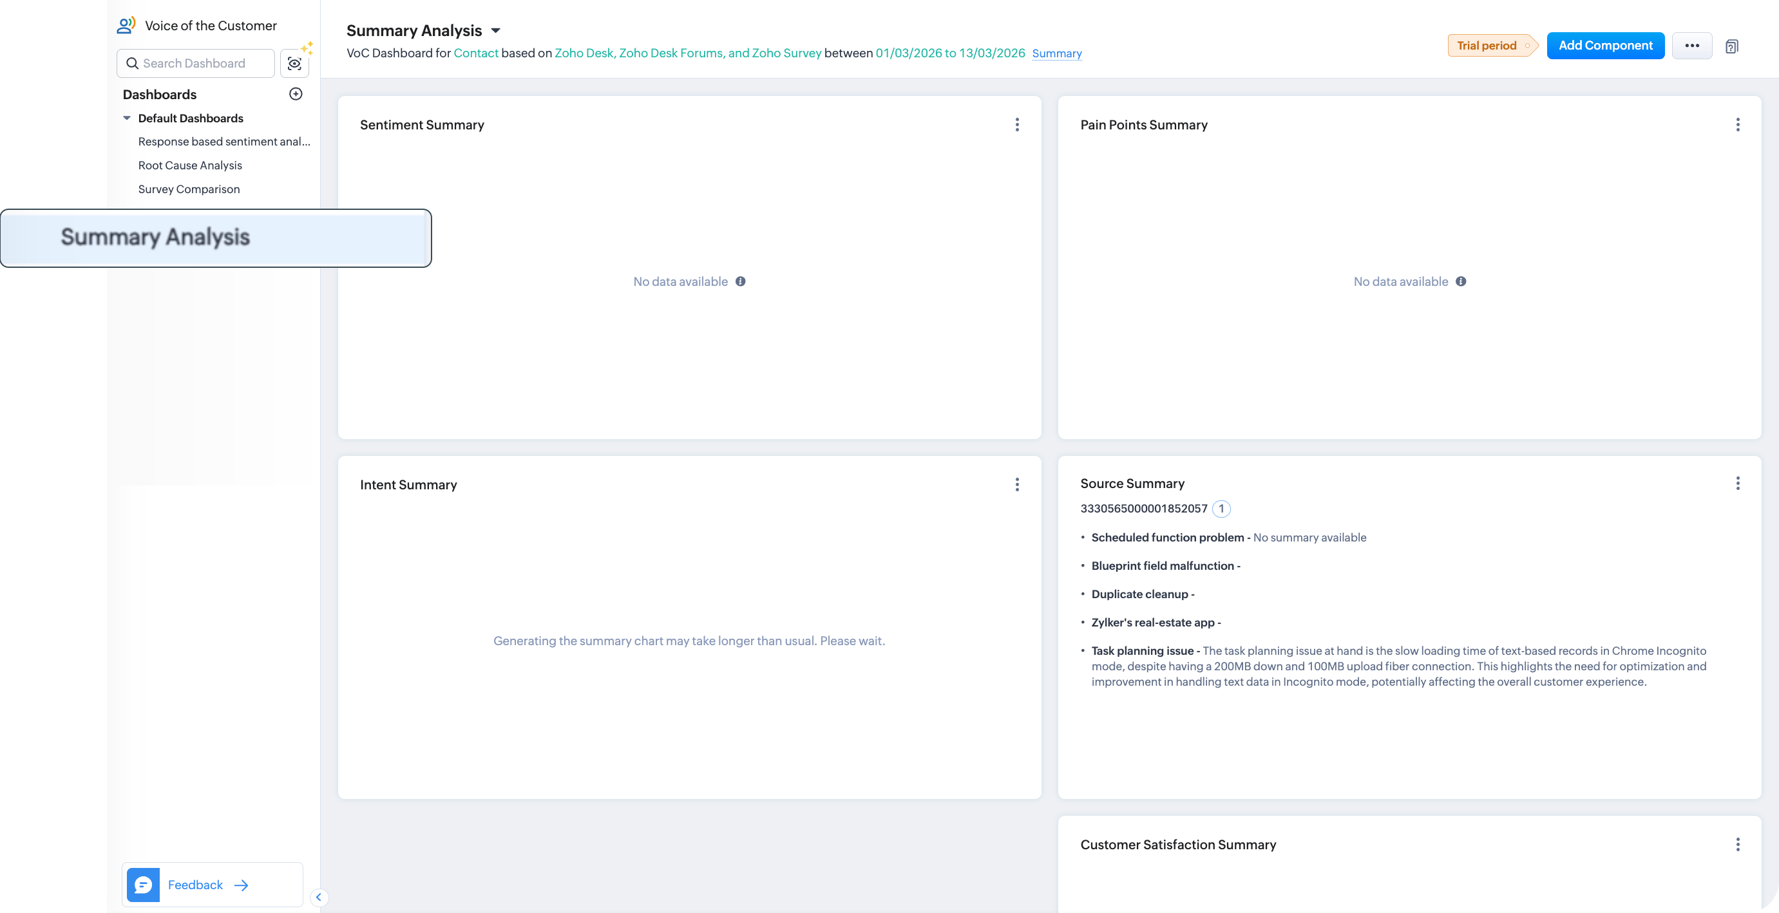Open Source Summary three-dot menu
This screenshot has width=1779, height=913.
(1738, 483)
